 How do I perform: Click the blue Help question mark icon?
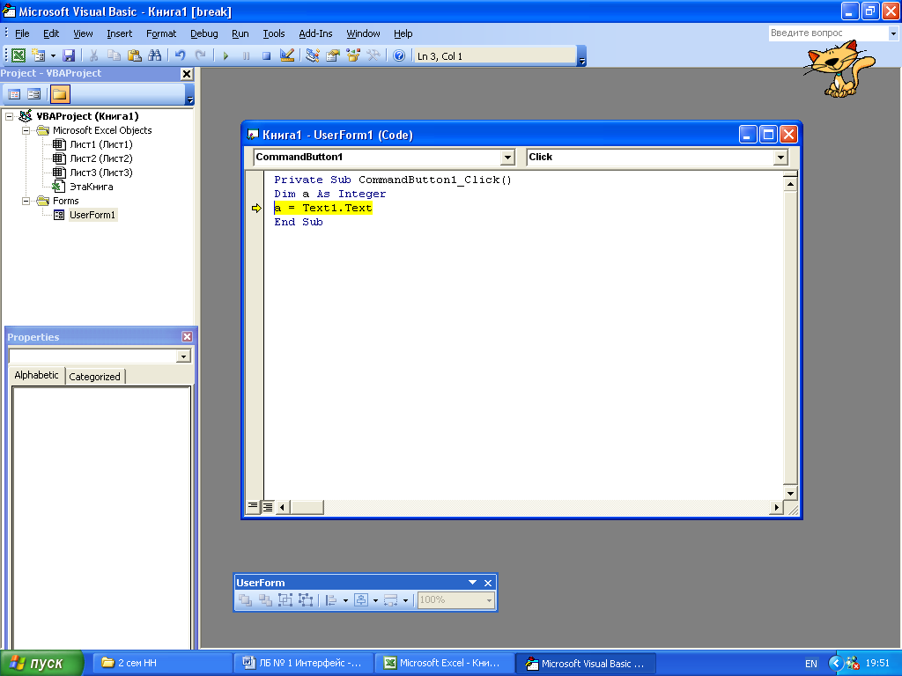(399, 55)
